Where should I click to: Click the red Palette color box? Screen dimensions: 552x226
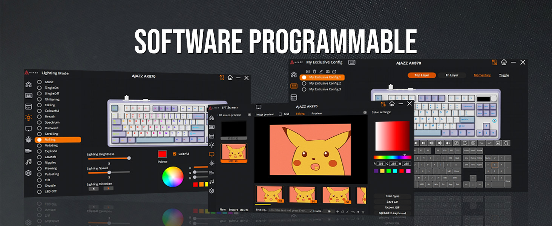pyautogui.click(x=163, y=154)
